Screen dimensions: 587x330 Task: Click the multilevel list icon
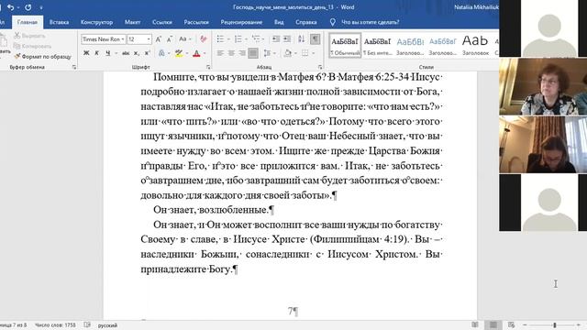(x=256, y=38)
